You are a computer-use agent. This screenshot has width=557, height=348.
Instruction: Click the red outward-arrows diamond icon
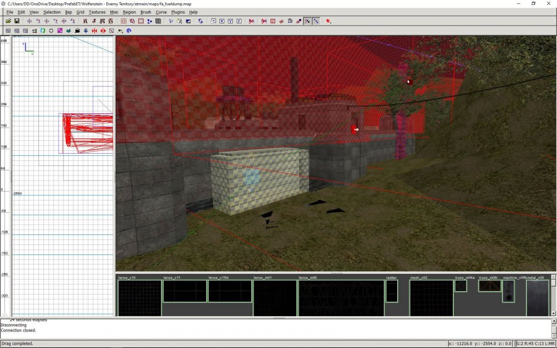point(102,31)
